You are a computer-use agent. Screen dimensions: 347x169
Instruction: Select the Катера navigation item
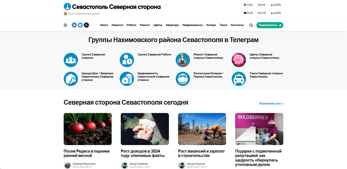click(211, 25)
